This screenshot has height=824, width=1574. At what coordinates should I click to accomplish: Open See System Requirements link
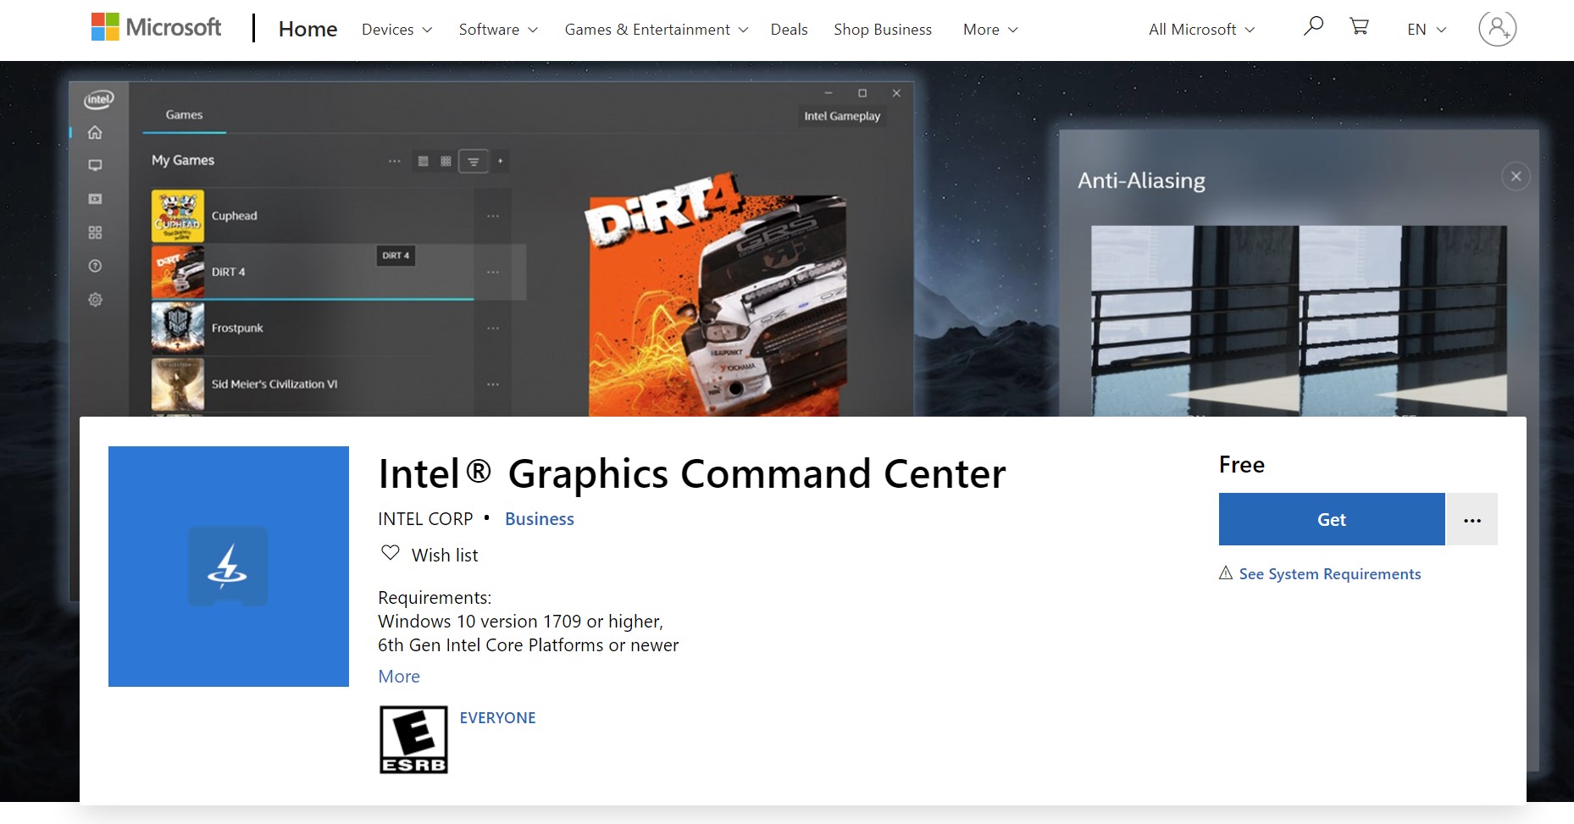(x=1329, y=573)
